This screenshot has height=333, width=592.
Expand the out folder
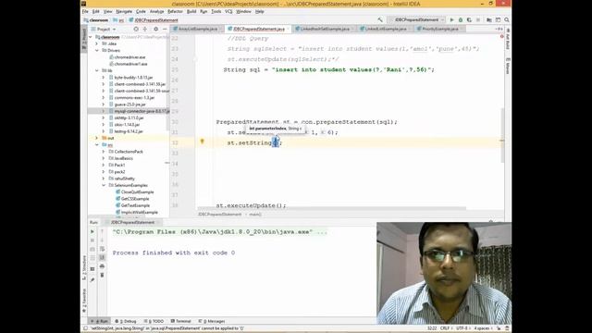(96, 138)
